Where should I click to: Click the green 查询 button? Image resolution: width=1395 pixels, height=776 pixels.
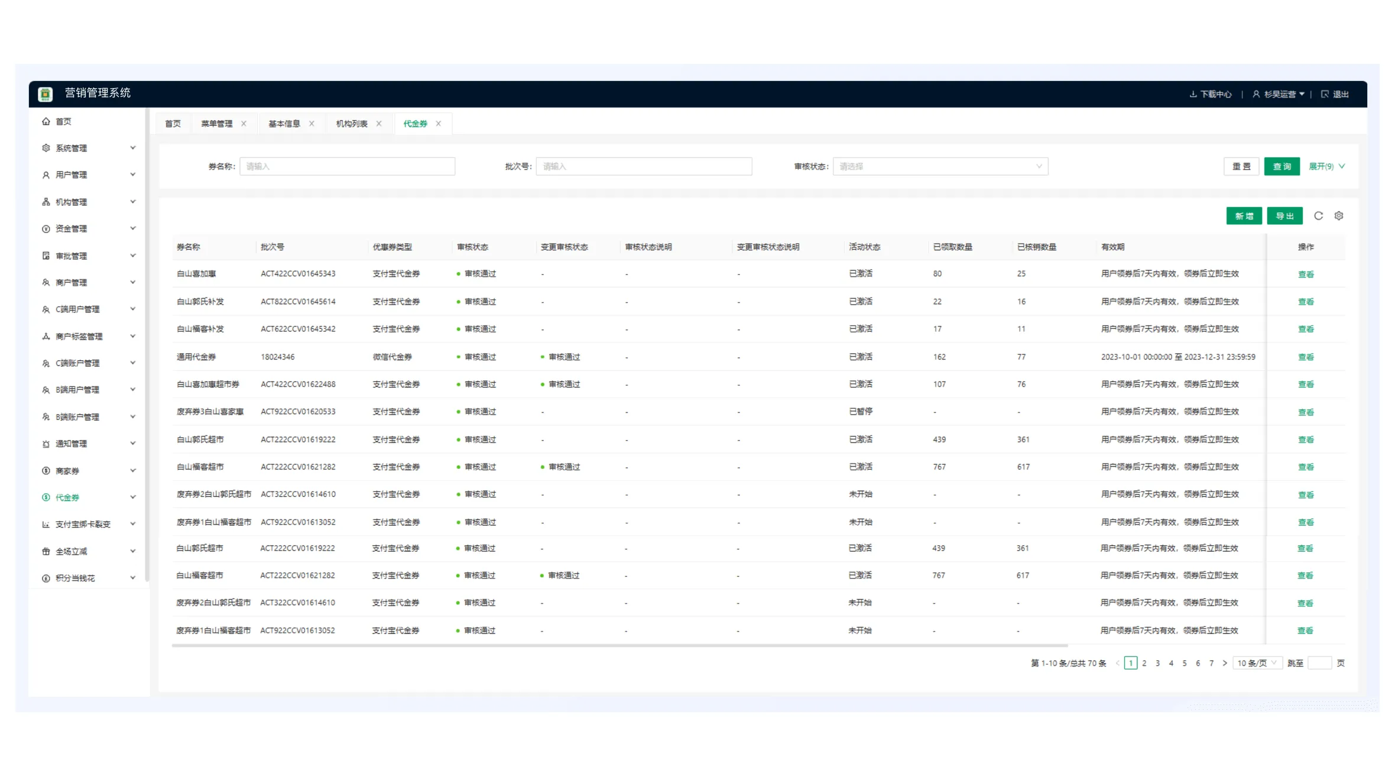pyautogui.click(x=1282, y=166)
